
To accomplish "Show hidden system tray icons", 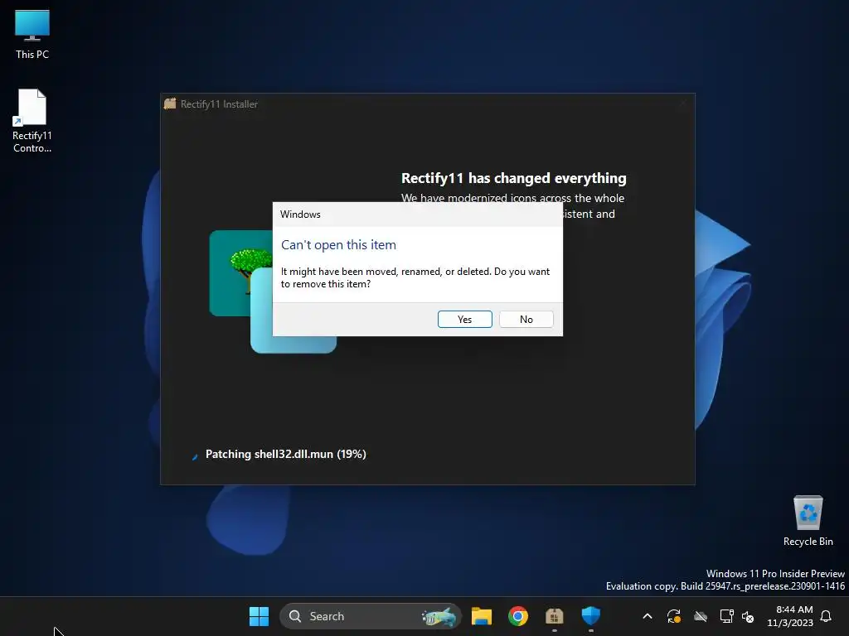I will coord(647,616).
